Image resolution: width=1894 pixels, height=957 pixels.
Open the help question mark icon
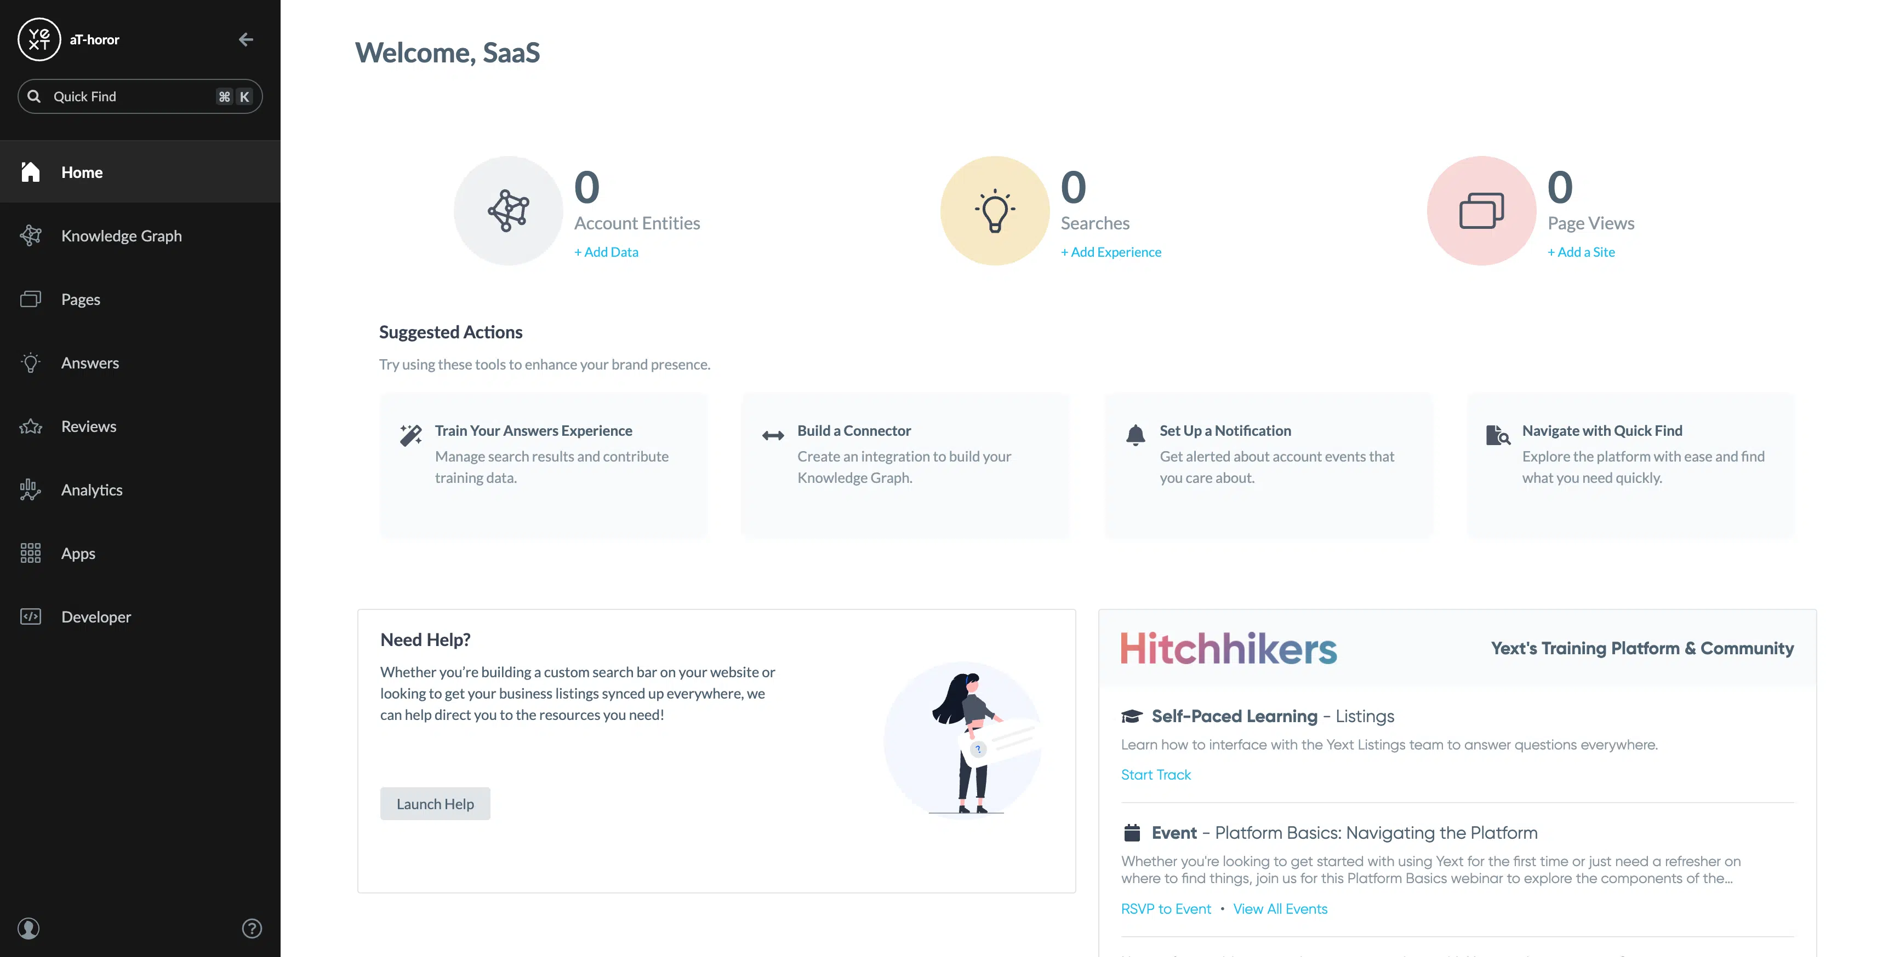(x=252, y=929)
